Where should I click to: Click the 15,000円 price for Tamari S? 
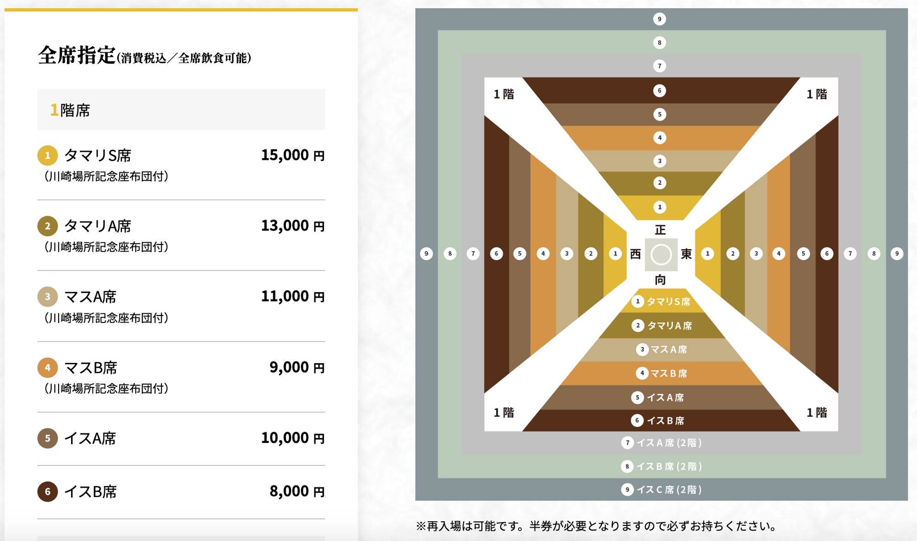coord(293,155)
